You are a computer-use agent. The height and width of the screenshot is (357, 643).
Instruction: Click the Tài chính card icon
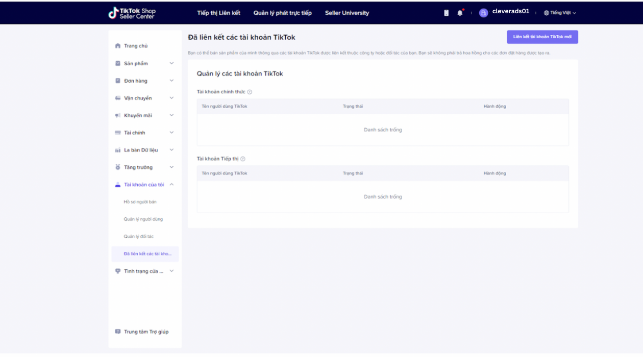[118, 133]
